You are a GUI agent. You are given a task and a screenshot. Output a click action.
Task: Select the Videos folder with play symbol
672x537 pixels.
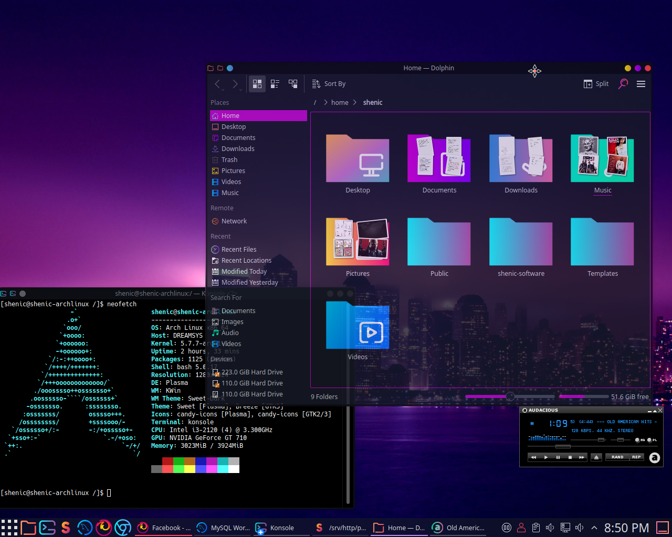click(x=358, y=325)
